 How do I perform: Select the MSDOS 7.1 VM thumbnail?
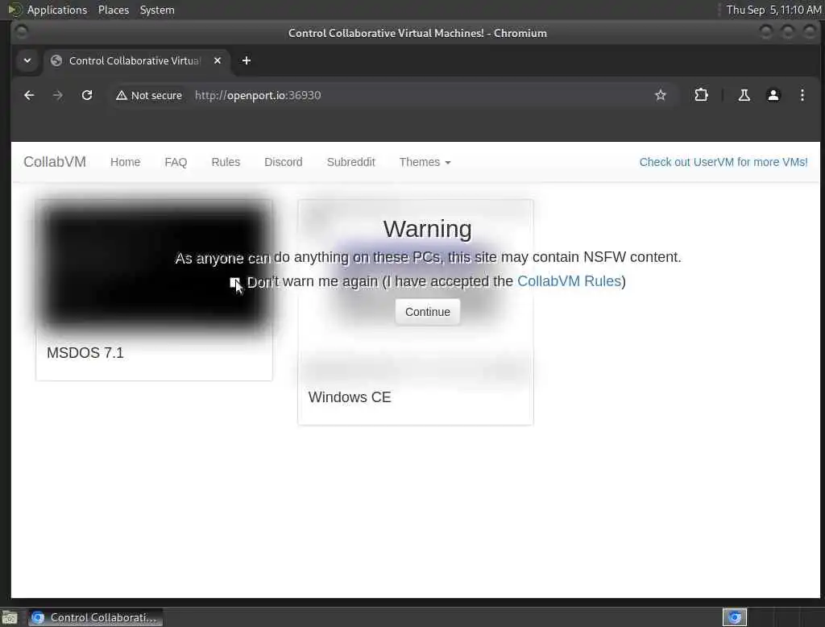pos(154,267)
